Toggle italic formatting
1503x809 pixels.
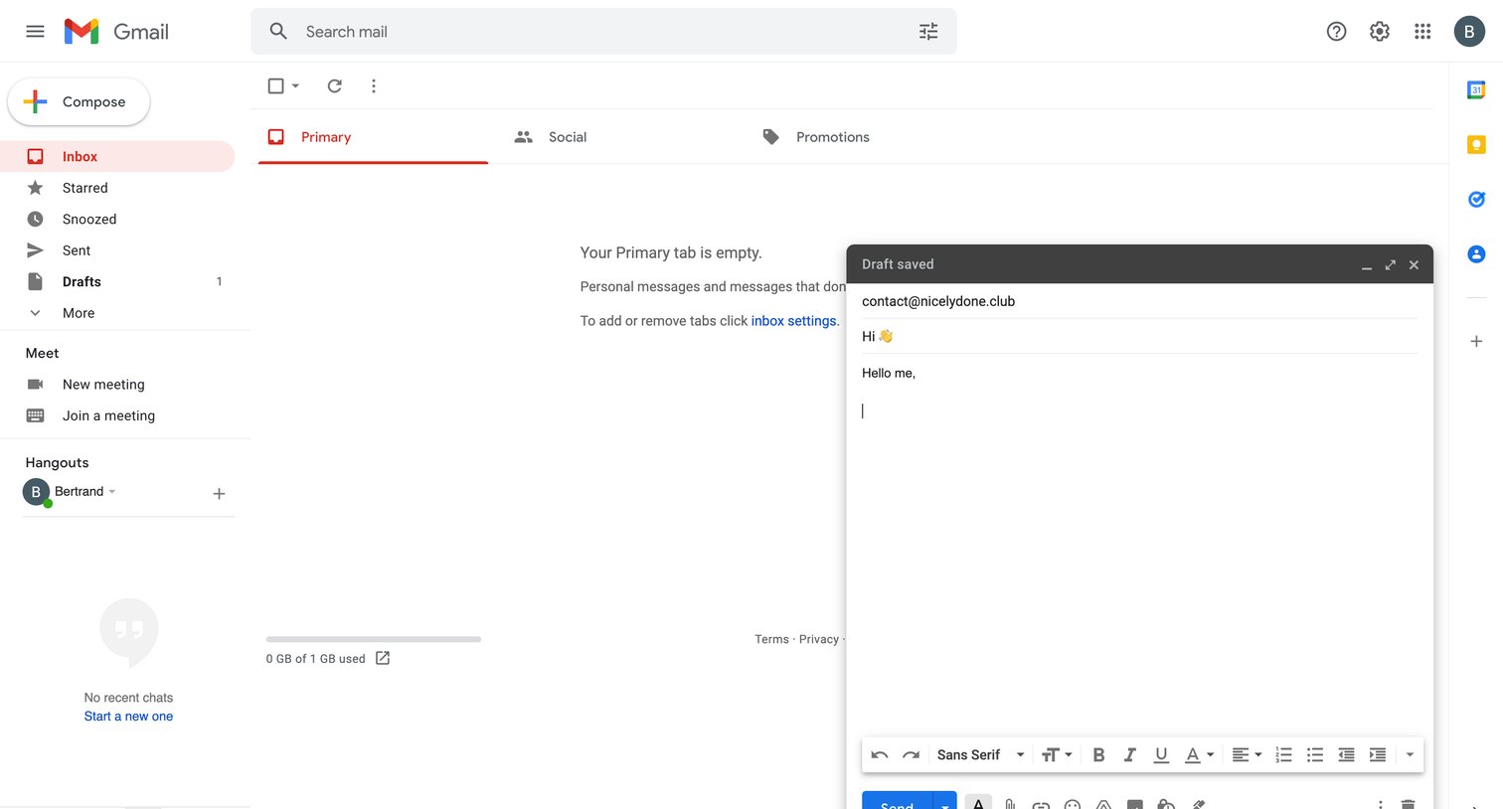coord(1129,755)
